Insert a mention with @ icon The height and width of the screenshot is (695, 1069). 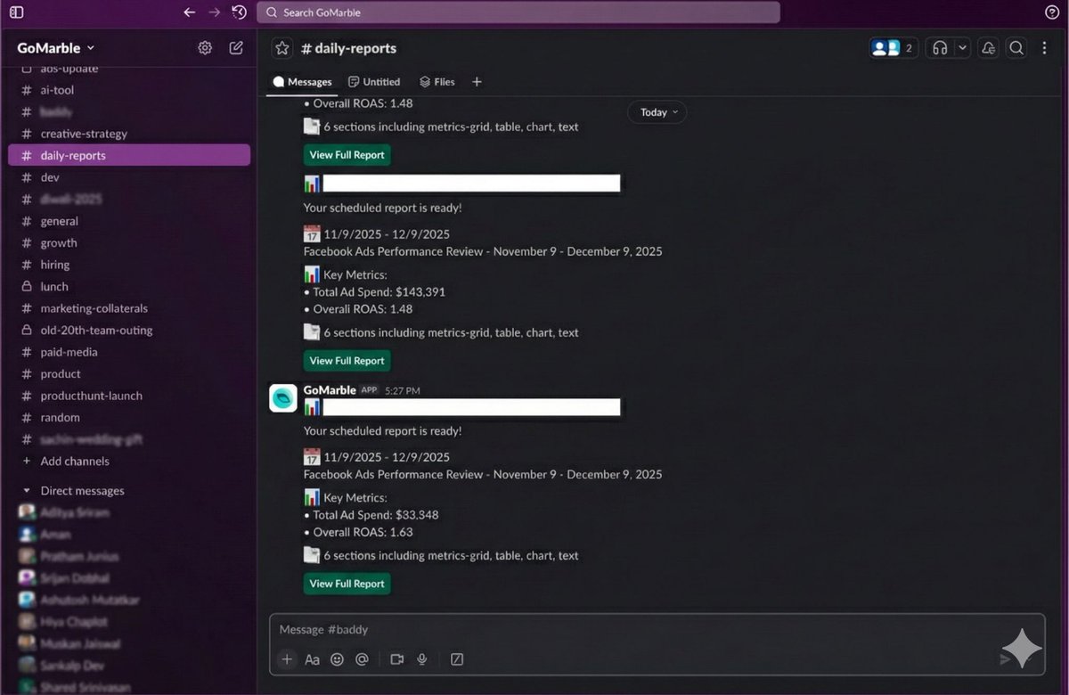pos(362,659)
